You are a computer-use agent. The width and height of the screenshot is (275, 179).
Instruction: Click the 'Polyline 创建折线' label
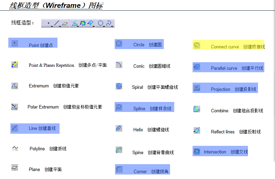[48, 149]
